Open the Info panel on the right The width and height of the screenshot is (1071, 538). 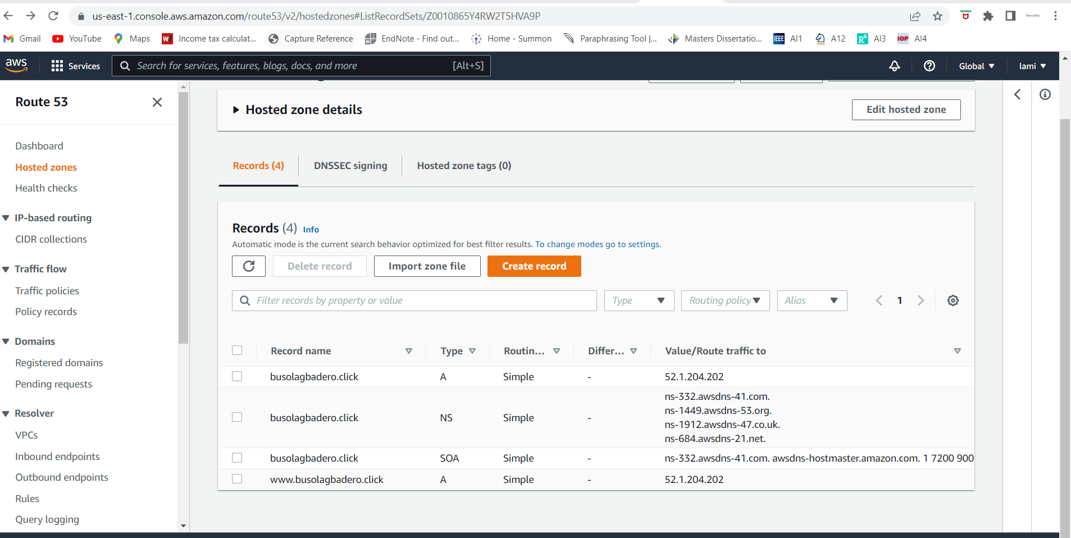pyautogui.click(x=1045, y=94)
